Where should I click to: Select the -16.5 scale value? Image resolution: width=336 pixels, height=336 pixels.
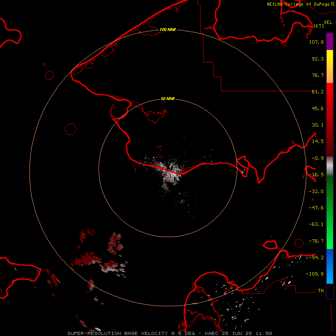[x=316, y=175]
